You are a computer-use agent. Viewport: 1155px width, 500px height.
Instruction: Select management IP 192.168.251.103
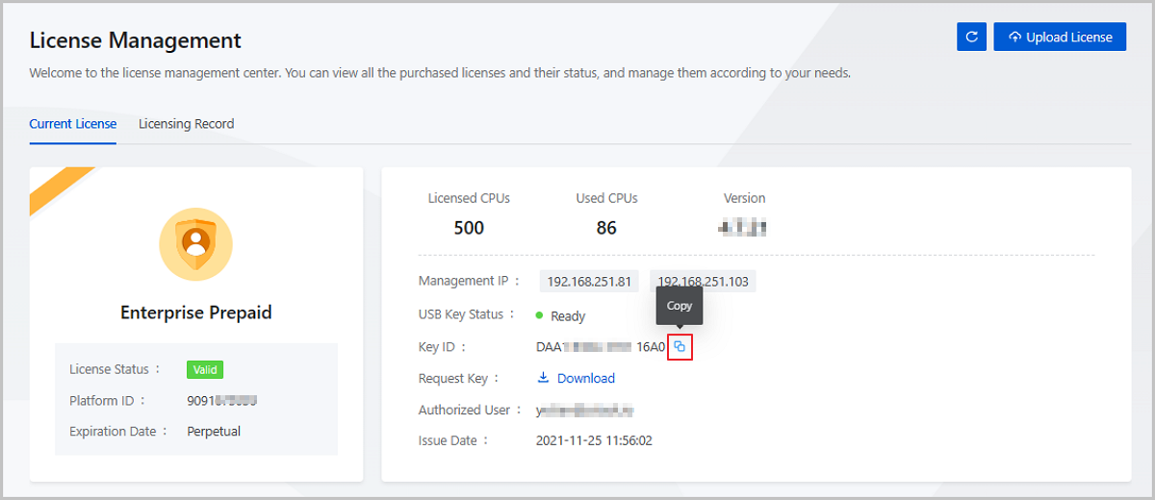[703, 282]
